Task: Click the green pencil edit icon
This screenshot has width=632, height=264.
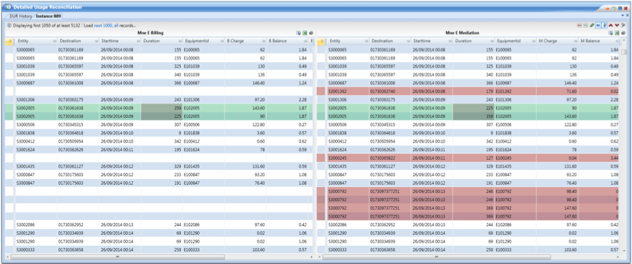Action: click(592, 26)
